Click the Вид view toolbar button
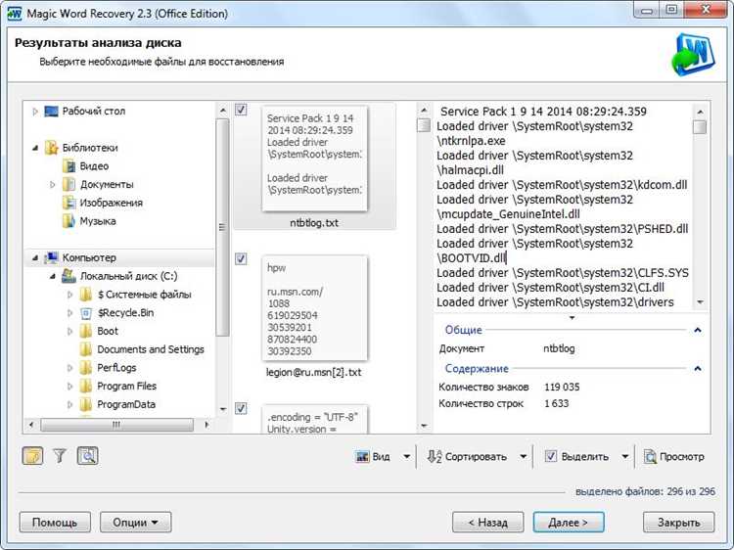The width and height of the screenshot is (734, 550). click(x=373, y=456)
